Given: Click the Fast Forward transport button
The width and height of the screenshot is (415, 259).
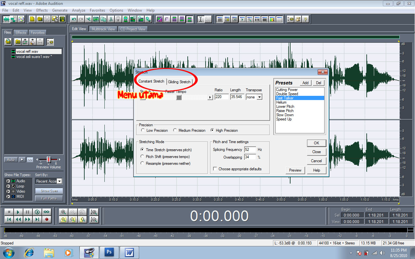Looking at the screenshot, I should point(28,220).
